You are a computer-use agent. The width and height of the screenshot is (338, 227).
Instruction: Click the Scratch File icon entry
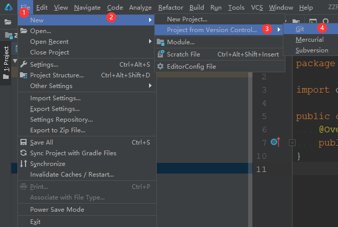(161, 54)
